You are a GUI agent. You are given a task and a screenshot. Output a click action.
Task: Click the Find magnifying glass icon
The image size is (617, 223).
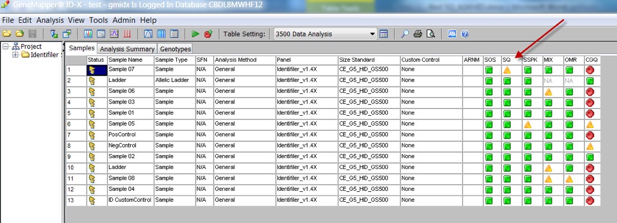405,34
